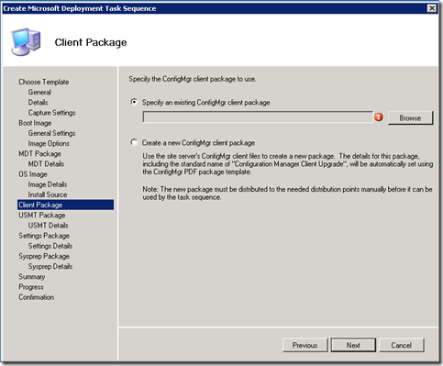
Task: Go to USMT Package step
Action: [42, 216]
